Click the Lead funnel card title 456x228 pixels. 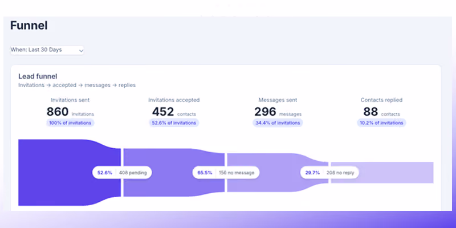pos(38,76)
